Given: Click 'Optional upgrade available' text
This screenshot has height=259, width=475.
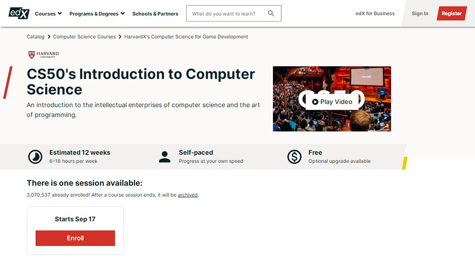Looking at the screenshot, I should click(x=339, y=161).
